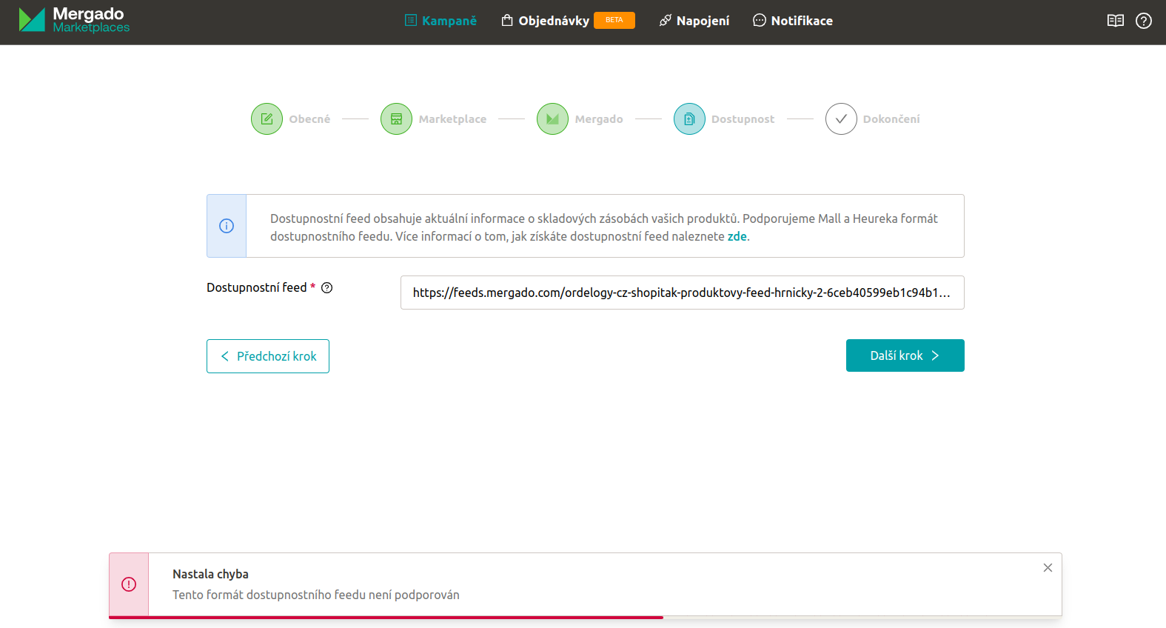Focus the Dostupnostní feed URL field

(x=682, y=293)
